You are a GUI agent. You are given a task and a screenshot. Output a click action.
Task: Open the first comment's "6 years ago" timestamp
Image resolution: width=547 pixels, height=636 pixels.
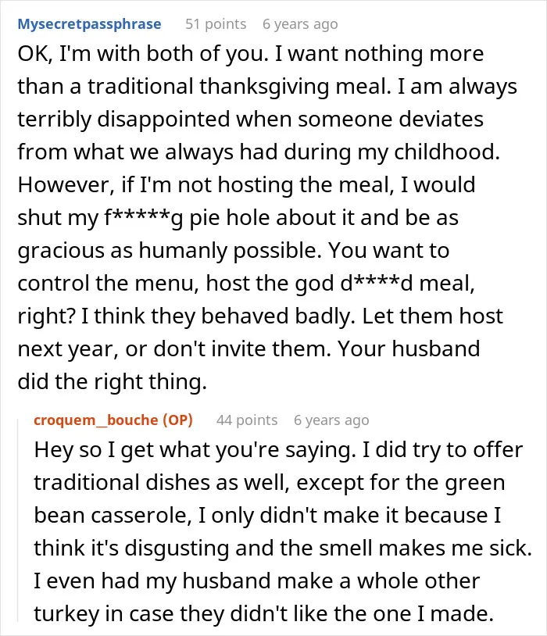[300, 24]
